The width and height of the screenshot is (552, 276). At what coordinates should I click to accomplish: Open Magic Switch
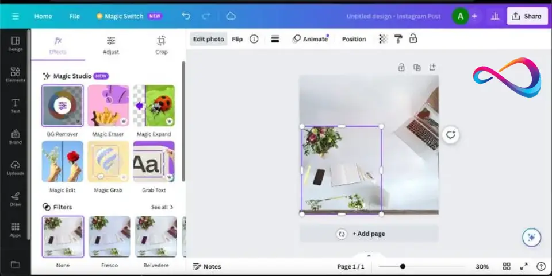click(x=129, y=16)
